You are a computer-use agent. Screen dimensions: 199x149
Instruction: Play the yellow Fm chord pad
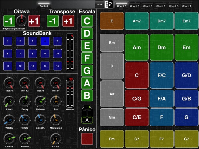[112, 139]
